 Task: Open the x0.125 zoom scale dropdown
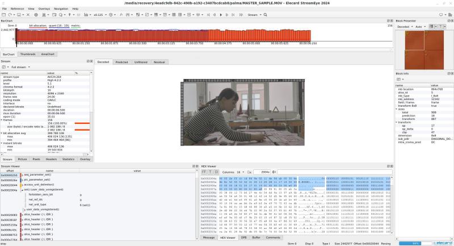[100, 15]
